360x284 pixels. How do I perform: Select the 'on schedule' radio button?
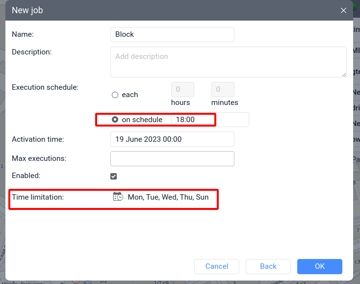[115, 120]
